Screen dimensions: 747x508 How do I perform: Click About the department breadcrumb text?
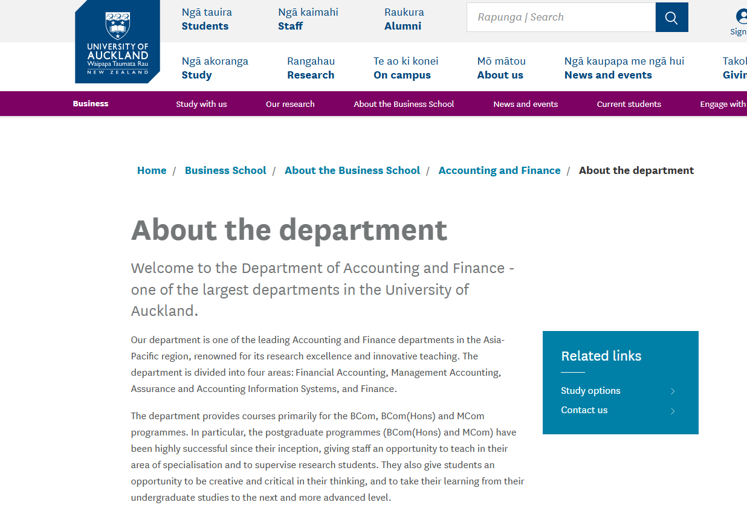click(x=636, y=170)
